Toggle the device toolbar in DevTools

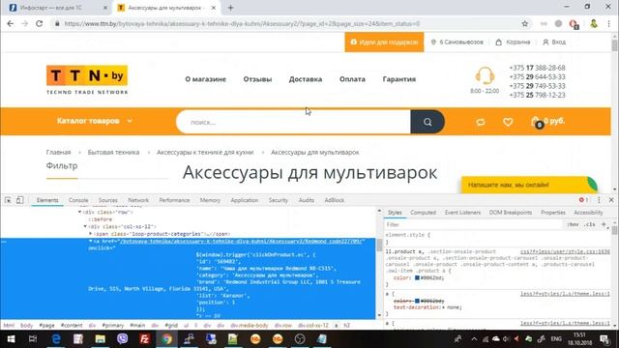pyautogui.click(x=19, y=200)
